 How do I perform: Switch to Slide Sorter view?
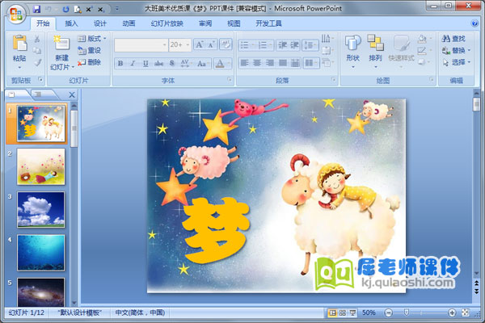point(343,313)
